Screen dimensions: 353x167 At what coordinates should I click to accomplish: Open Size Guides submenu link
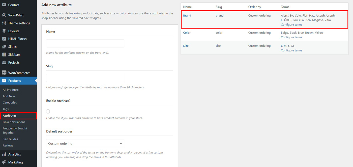[x=10, y=139]
